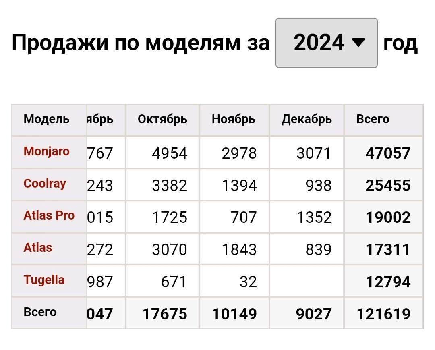Open the Atlas model link
435x350 pixels.
[38, 248]
